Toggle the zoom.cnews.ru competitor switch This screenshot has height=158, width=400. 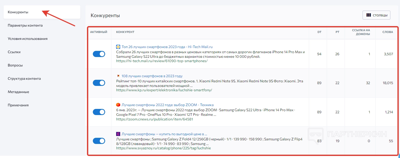pos(99,112)
